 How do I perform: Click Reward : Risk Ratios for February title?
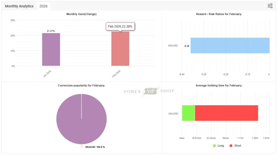[219, 14]
